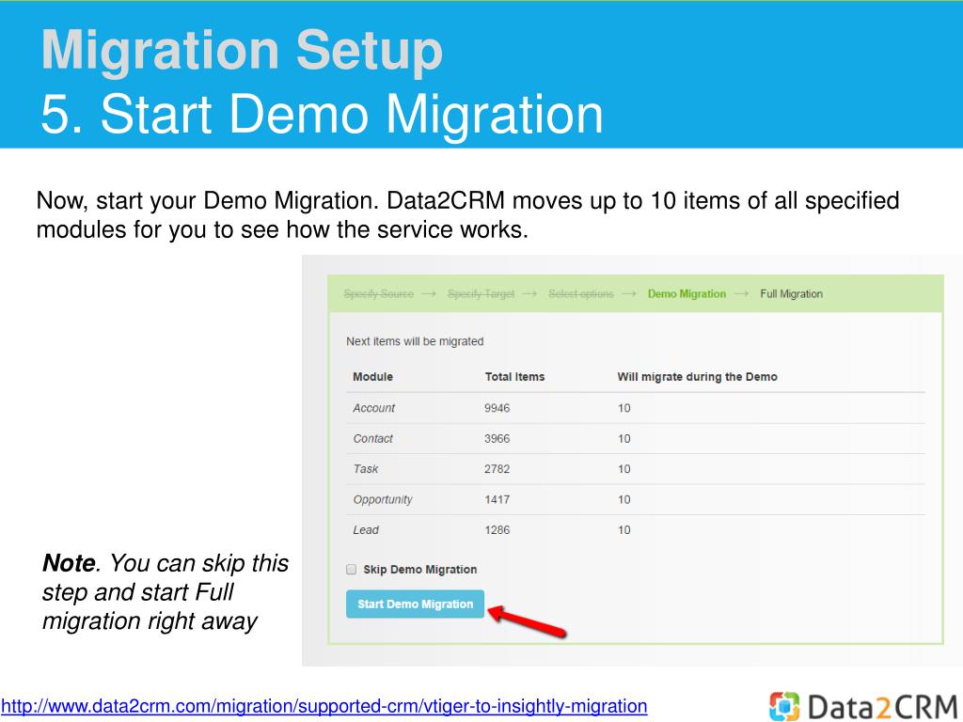Select the Lead module row

636,530
